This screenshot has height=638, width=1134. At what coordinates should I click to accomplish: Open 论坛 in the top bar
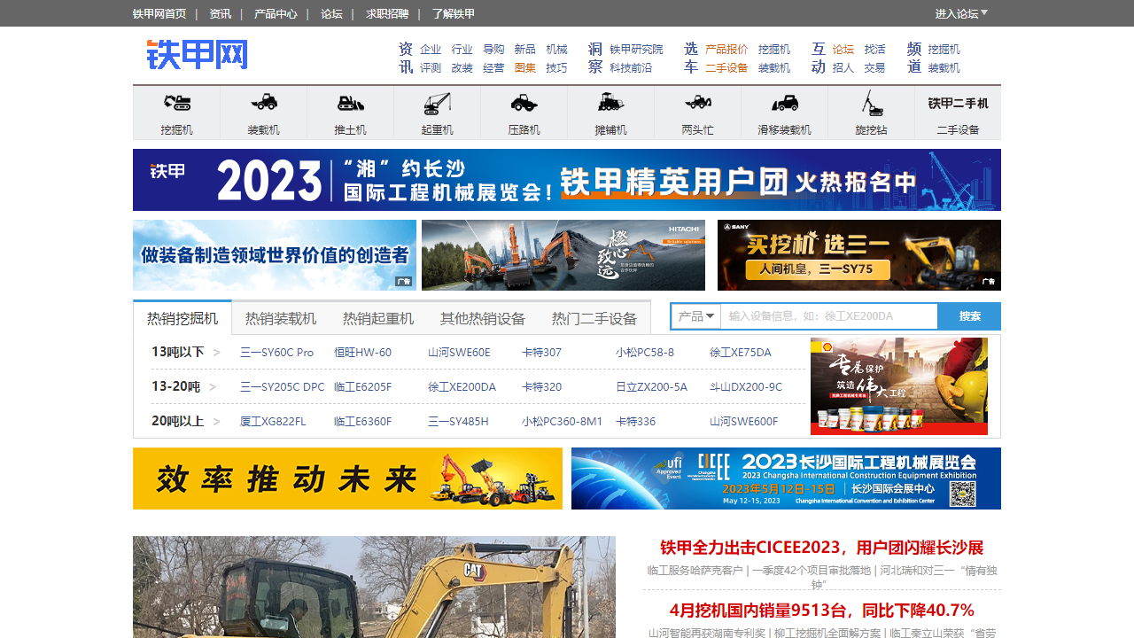coord(331,13)
